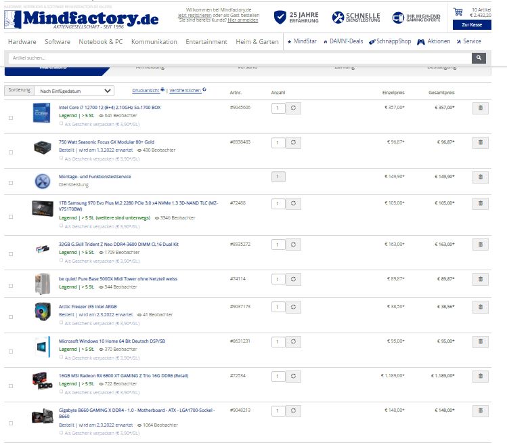Open the Nach Einfügedatum sorting dropdown

click(74, 91)
